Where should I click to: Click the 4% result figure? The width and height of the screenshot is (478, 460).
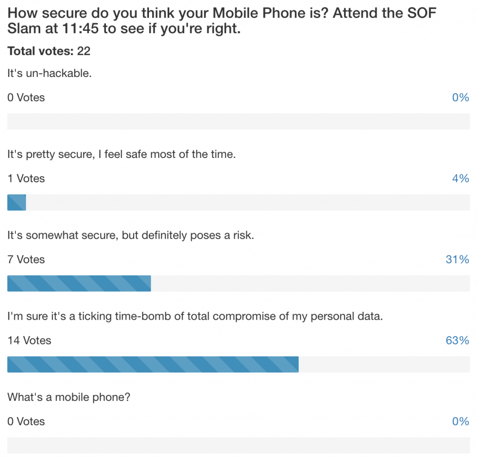click(460, 179)
